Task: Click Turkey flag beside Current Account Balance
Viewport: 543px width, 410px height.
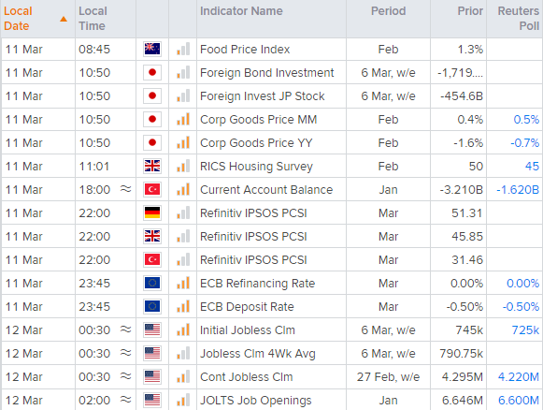Action: point(152,189)
